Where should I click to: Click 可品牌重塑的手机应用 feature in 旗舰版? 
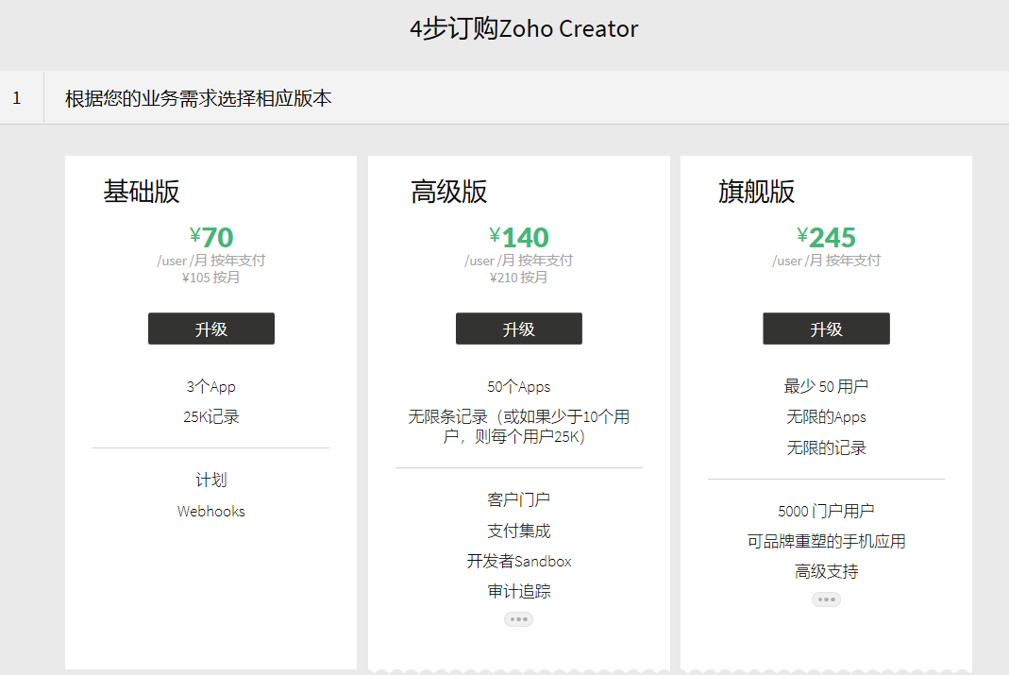coord(826,541)
